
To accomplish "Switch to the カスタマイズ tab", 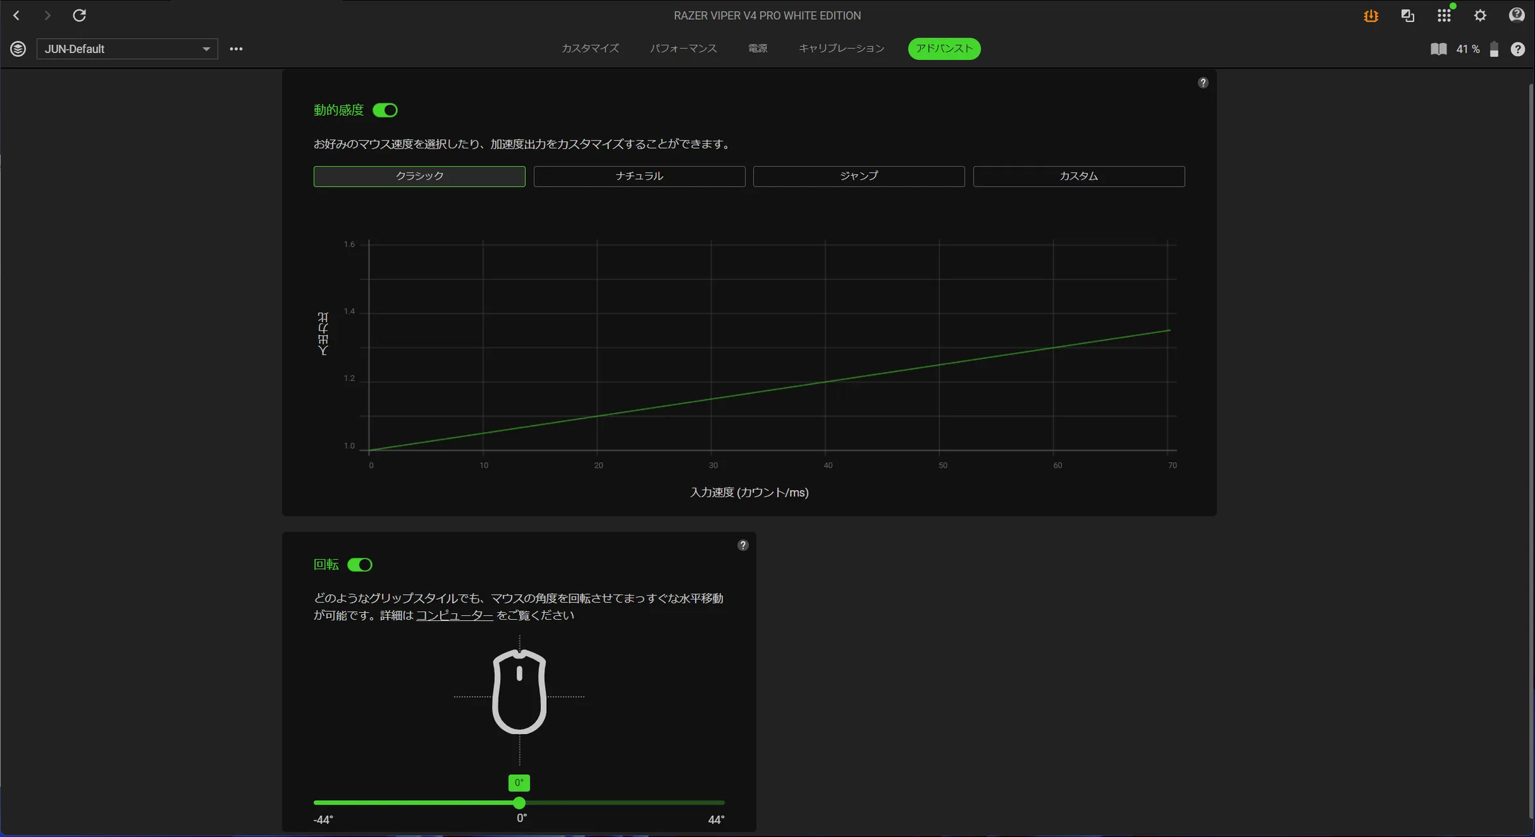I will (x=590, y=49).
